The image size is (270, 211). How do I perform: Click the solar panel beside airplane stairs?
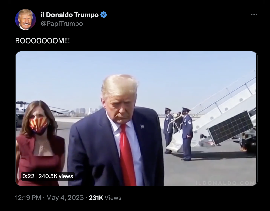click(231, 128)
